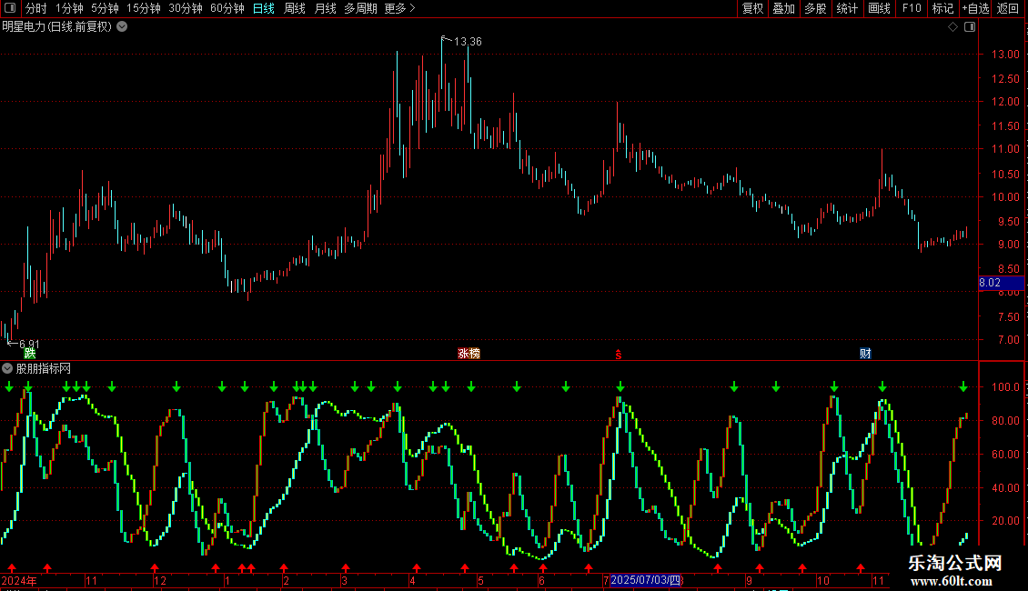This screenshot has width=1028, height=591.
Task: Switch to 60分钟 chart period
Action: coord(227,8)
